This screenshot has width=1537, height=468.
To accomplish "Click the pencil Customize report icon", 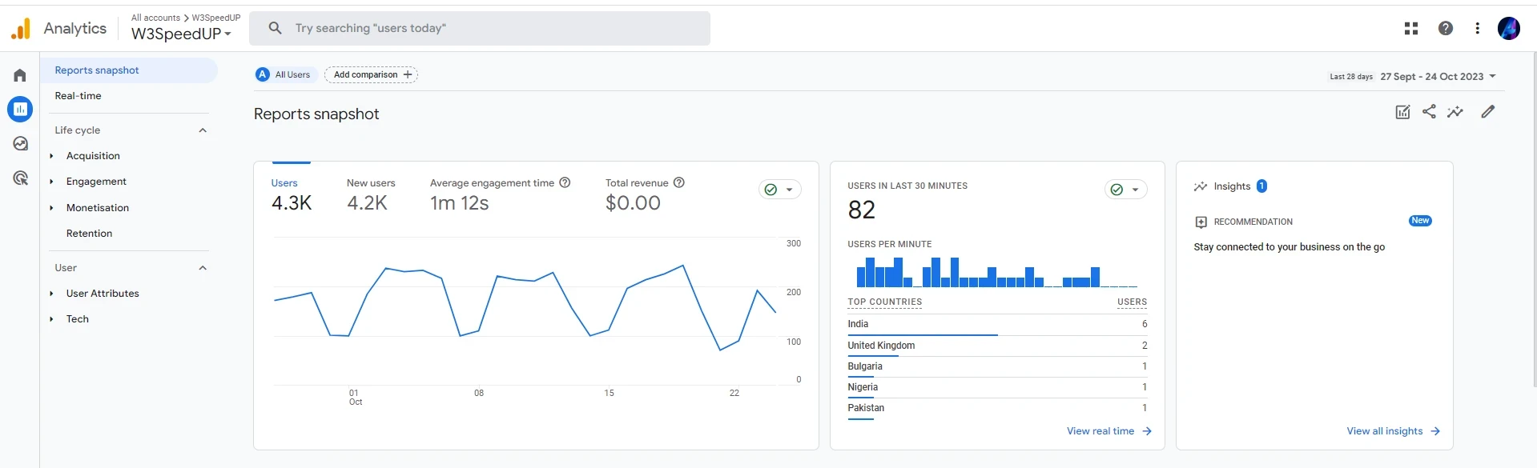I will click(1487, 112).
